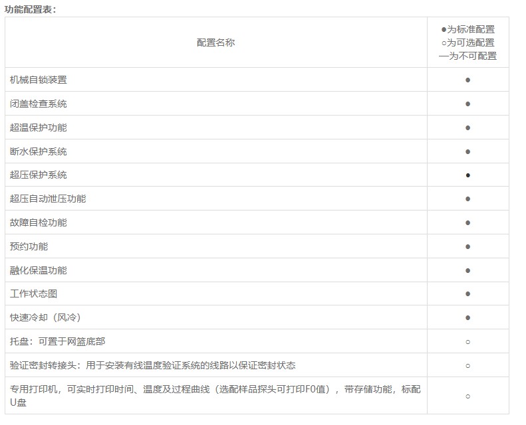Click the standard-config dot for 机械自锁装置
Viewport: 526px width, 425px height.
[x=467, y=80]
